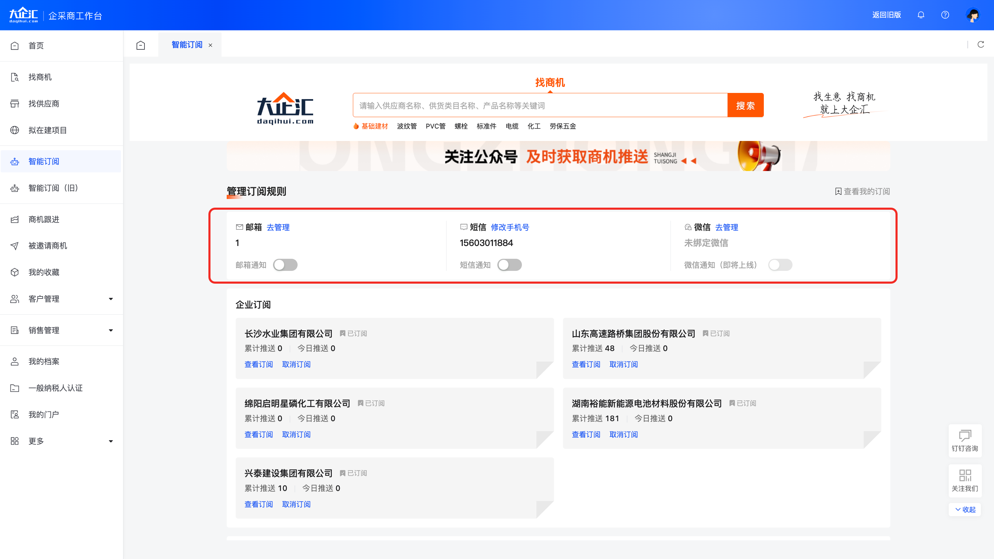Click the 首页 sidebar icon
Viewport: 994px width, 559px height.
click(15, 46)
